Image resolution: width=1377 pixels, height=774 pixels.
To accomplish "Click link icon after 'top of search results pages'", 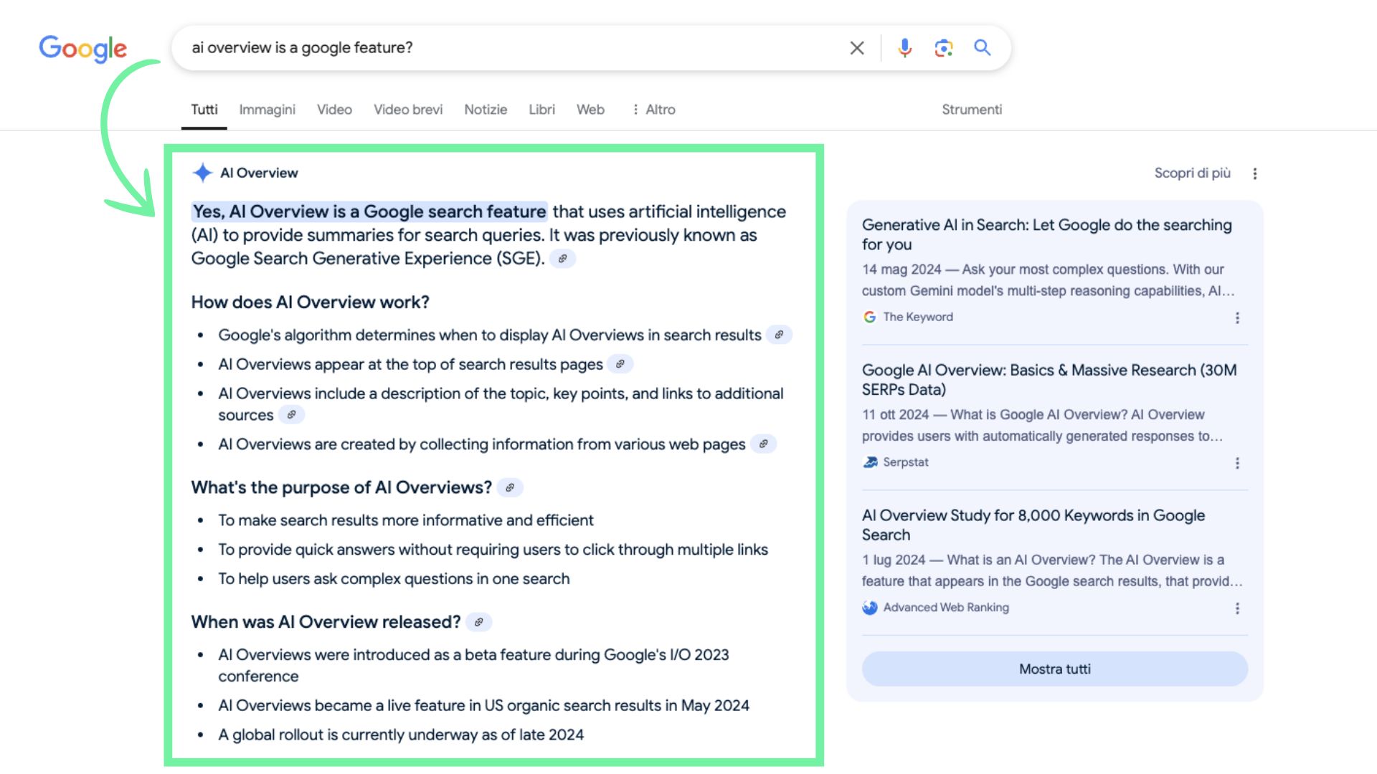I will click(620, 364).
